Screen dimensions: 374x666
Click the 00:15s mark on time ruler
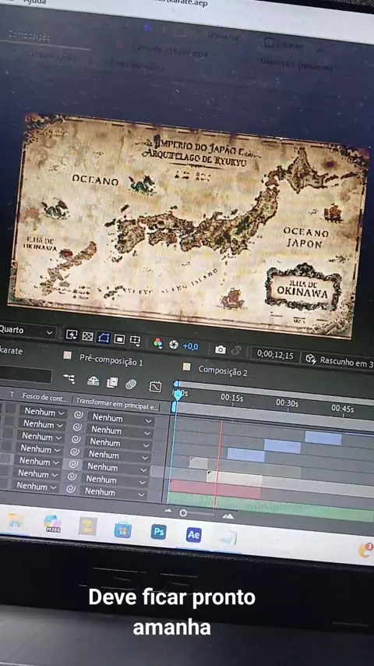pos(231,398)
